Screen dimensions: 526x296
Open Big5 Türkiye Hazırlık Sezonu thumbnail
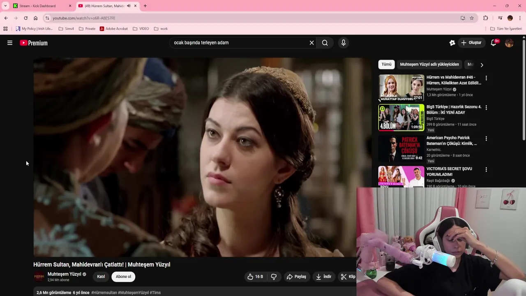(x=401, y=118)
